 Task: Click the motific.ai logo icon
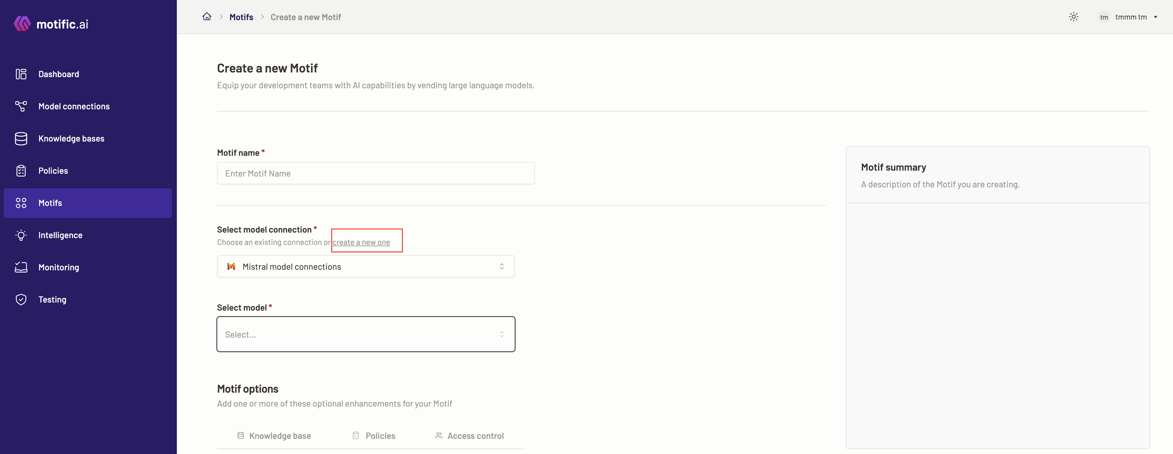tap(22, 24)
